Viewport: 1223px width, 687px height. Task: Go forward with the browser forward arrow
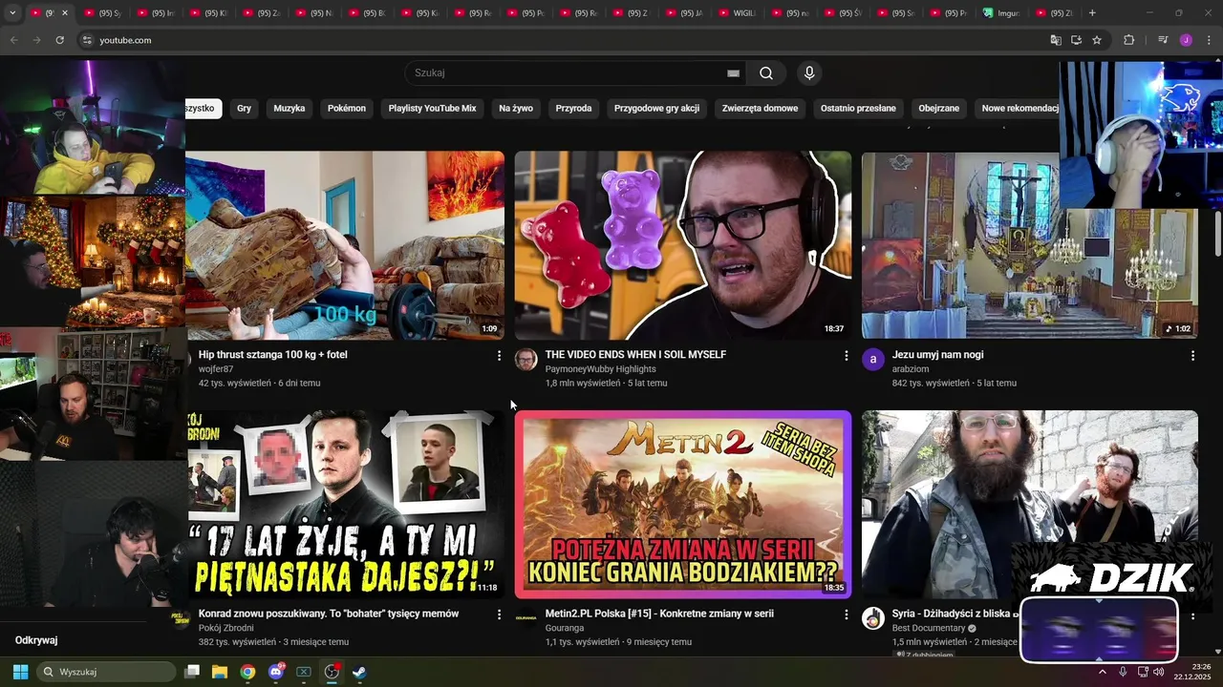pyautogui.click(x=36, y=40)
